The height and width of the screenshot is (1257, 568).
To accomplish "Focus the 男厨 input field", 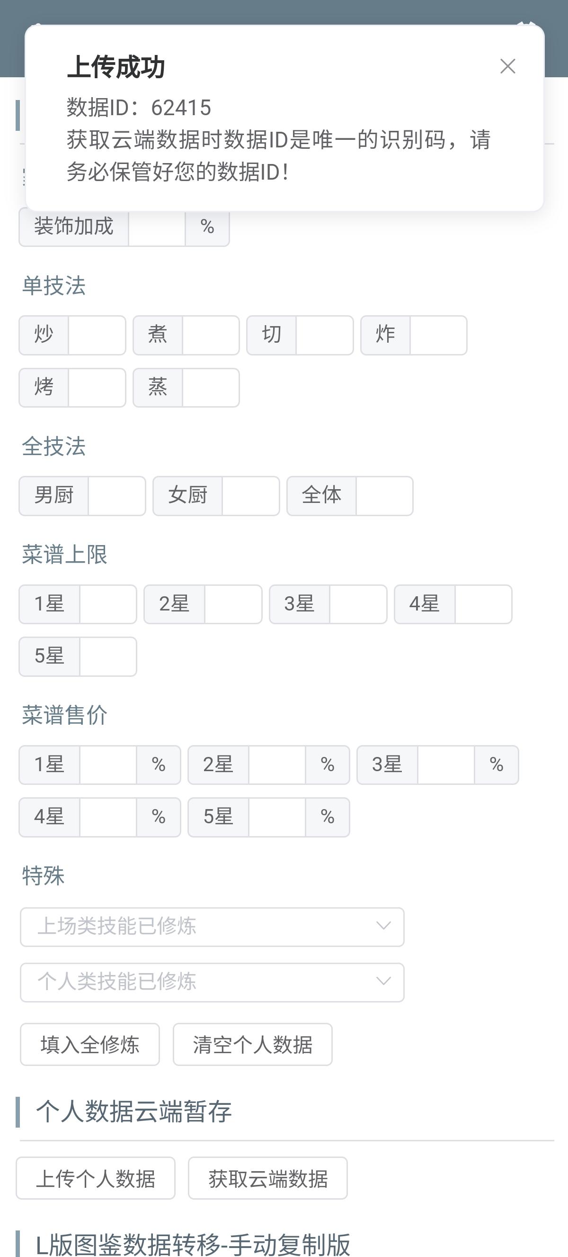I will click(x=116, y=496).
